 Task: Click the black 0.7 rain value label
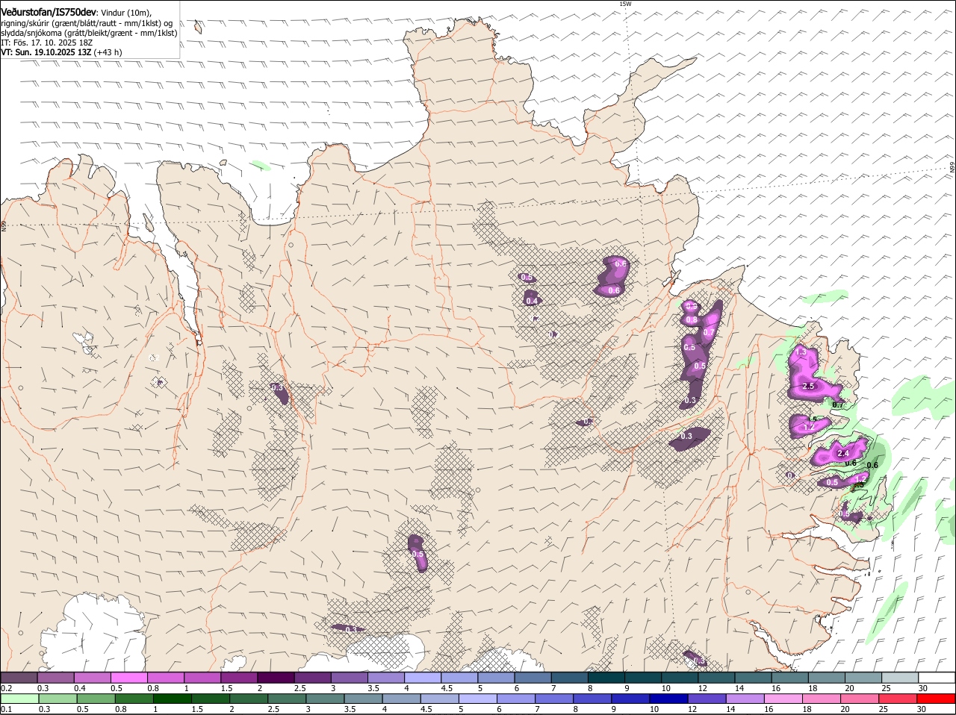click(x=838, y=405)
